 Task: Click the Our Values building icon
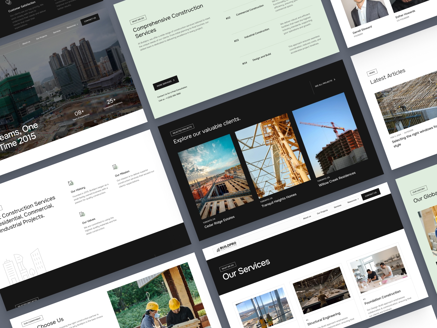(x=82, y=214)
